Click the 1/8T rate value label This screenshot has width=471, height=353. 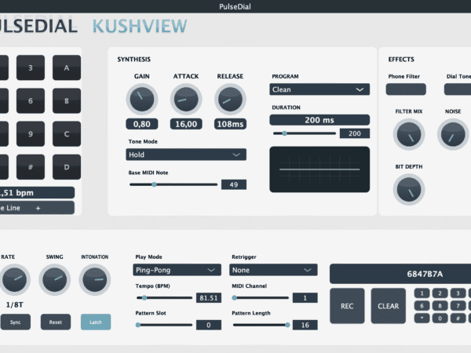(14, 304)
